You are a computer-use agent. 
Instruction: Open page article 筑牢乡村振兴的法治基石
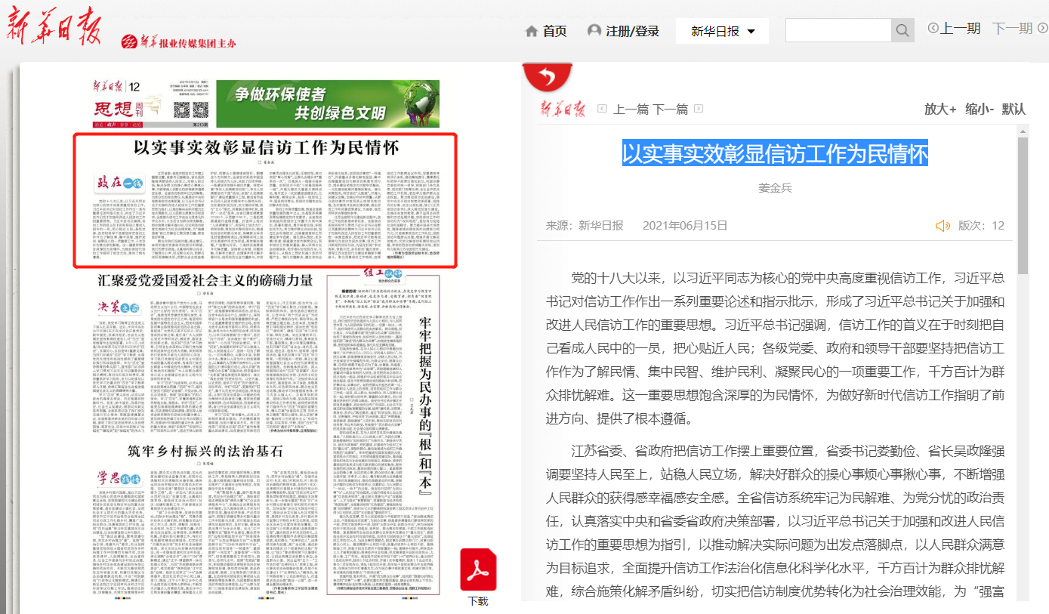click(205, 452)
